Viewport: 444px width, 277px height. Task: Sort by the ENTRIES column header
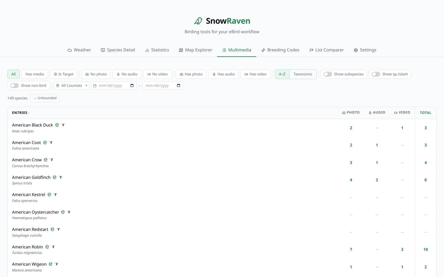(21, 113)
